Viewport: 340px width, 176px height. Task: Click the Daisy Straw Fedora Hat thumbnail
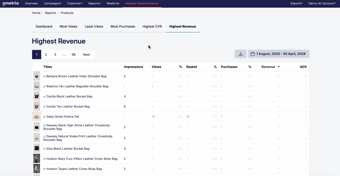[37, 117]
